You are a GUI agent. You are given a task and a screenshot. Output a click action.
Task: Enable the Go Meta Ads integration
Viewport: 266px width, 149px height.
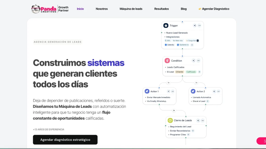178,41
